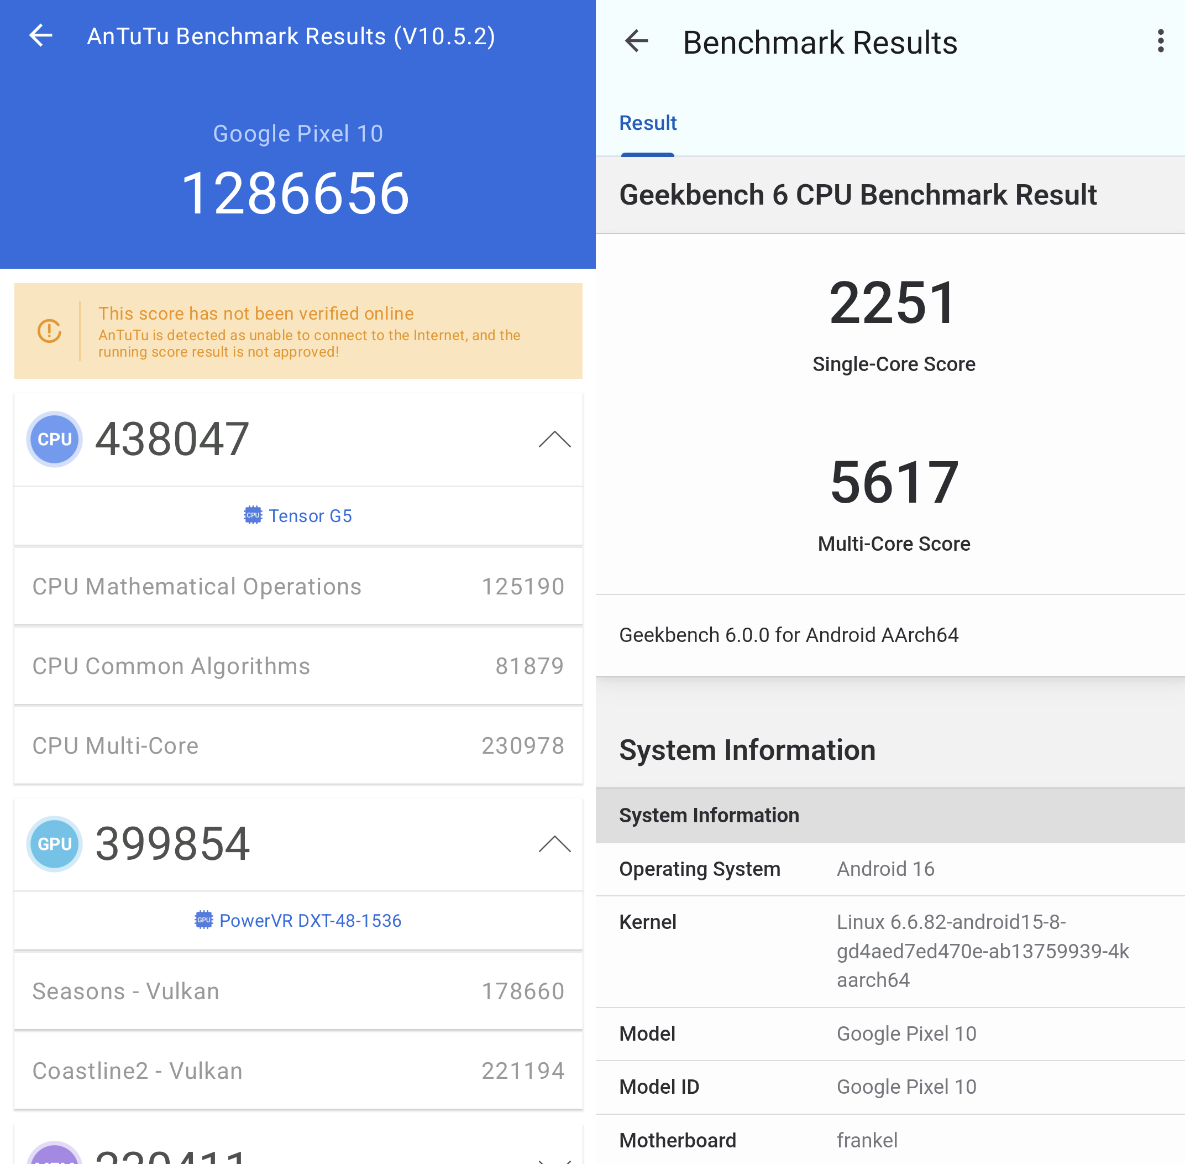Open the three-dot overflow menu
Screen dimensions: 1185x1164
pos(1160,41)
